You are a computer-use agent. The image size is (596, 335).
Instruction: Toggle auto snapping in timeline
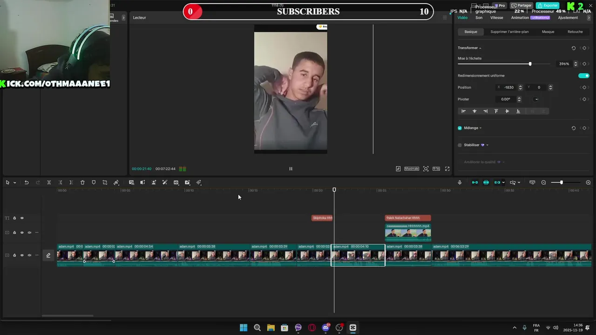486,182
